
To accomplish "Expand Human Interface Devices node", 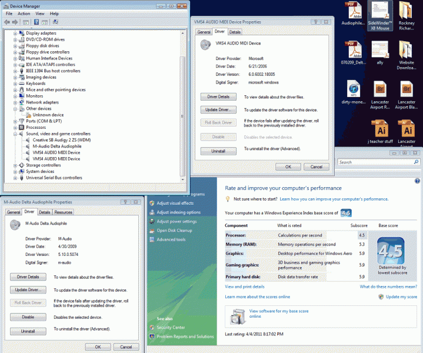I will (x=15, y=59).
